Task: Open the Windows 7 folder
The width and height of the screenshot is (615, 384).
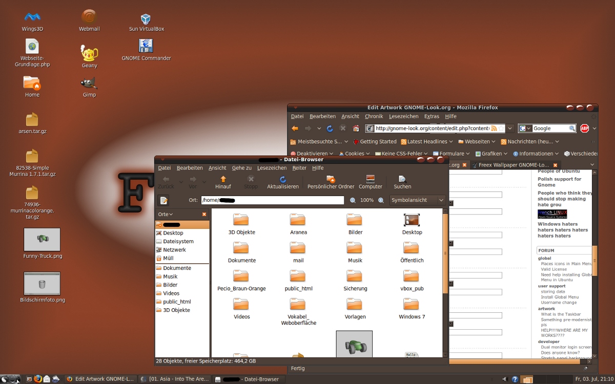Action: [x=412, y=305]
